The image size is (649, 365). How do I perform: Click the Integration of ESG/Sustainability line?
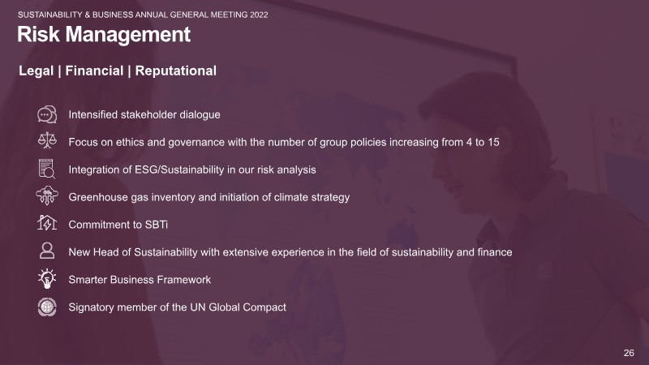pos(192,170)
